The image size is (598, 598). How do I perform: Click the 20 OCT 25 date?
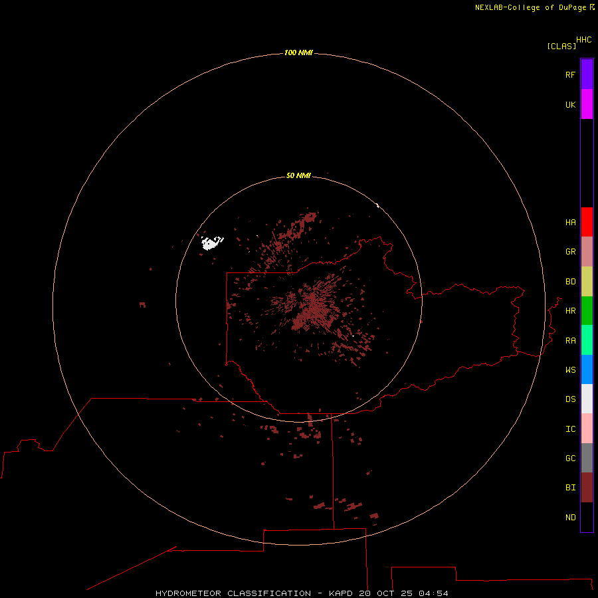[x=385, y=593]
